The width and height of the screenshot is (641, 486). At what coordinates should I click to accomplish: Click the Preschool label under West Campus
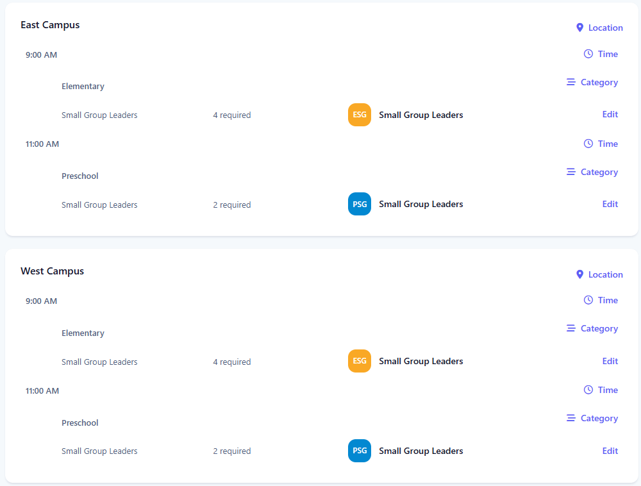(x=79, y=423)
